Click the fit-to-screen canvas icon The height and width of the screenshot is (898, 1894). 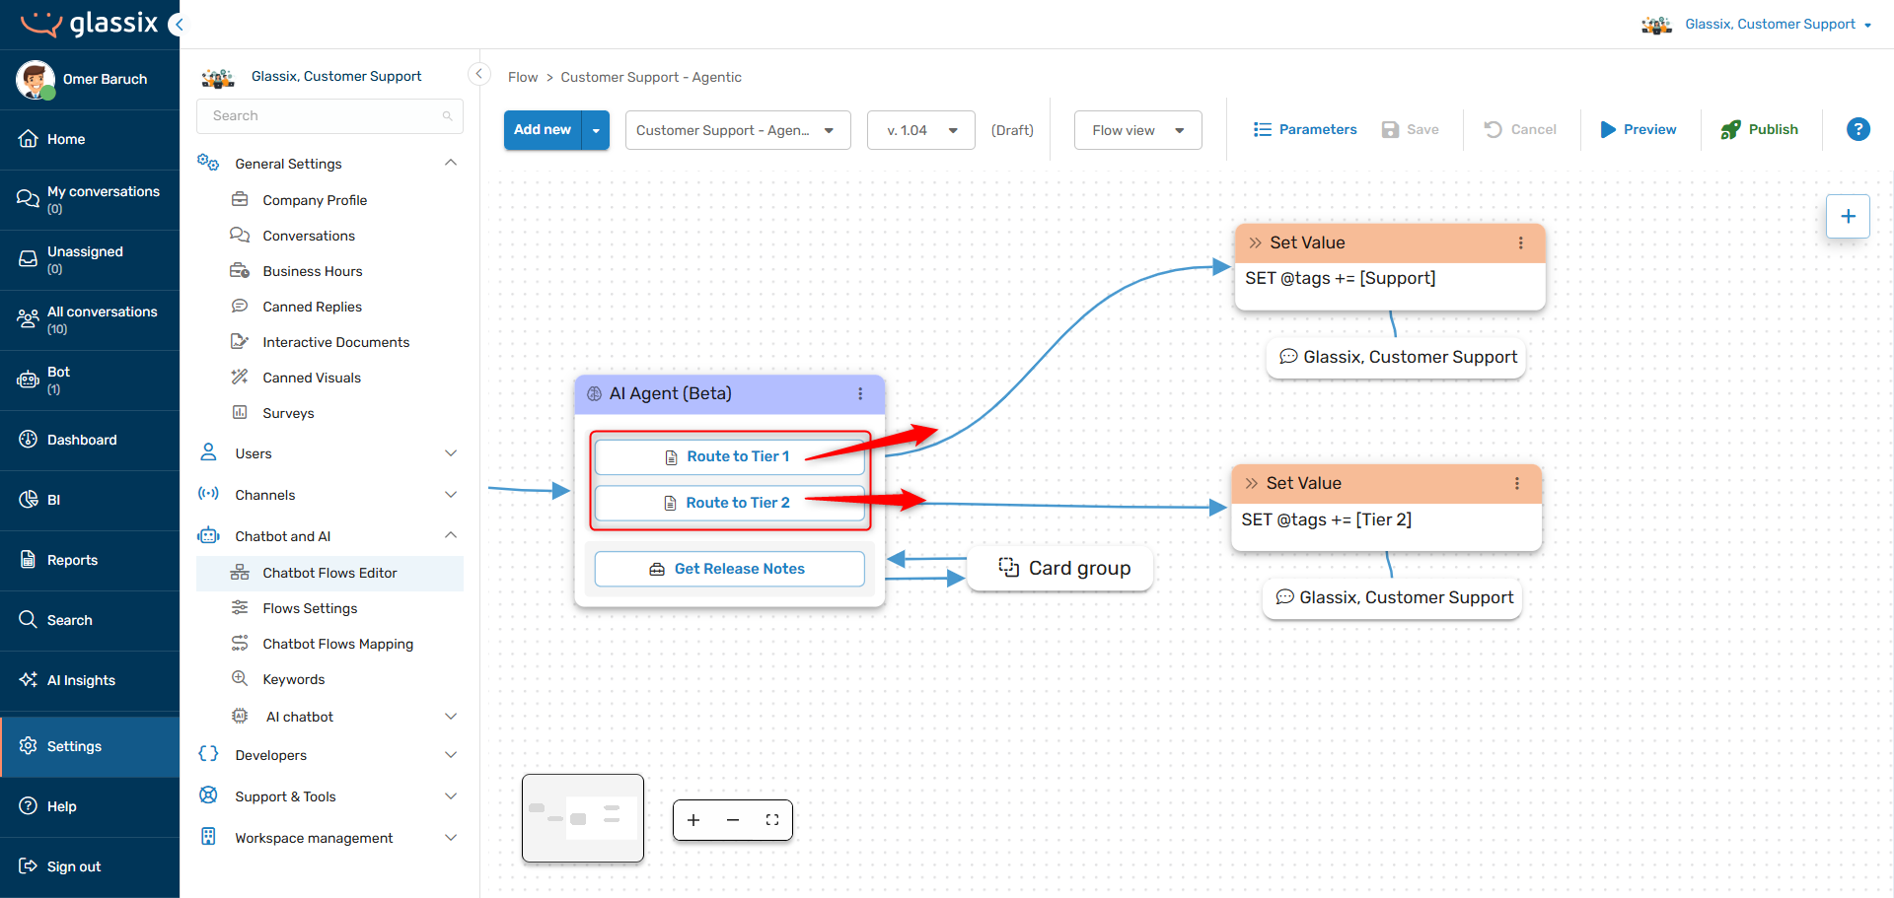772,820
